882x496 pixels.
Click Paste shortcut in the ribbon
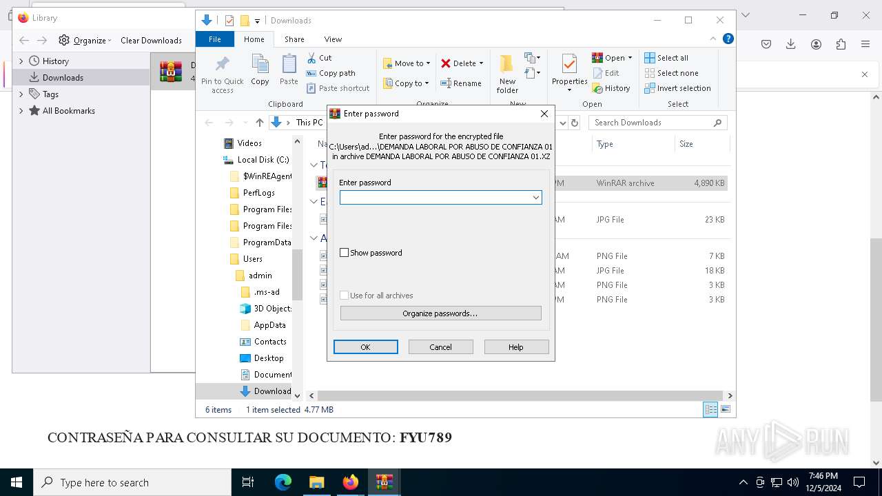(x=338, y=88)
